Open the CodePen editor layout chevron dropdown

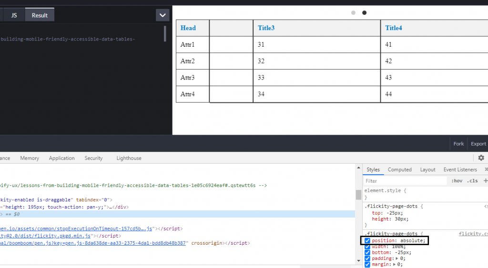(163, 15)
